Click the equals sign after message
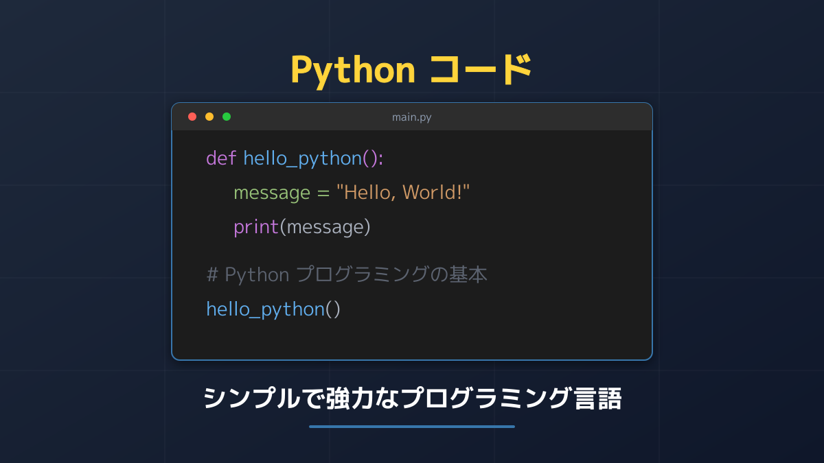824x463 pixels. [x=323, y=193]
